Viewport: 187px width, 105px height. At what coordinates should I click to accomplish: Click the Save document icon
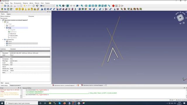(x=8, y=6)
